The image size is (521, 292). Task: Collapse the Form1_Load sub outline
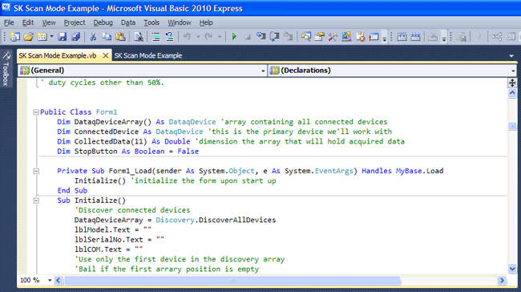click(36, 172)
